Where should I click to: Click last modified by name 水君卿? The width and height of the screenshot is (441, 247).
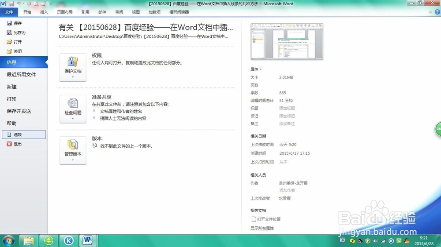click(284, 198)
